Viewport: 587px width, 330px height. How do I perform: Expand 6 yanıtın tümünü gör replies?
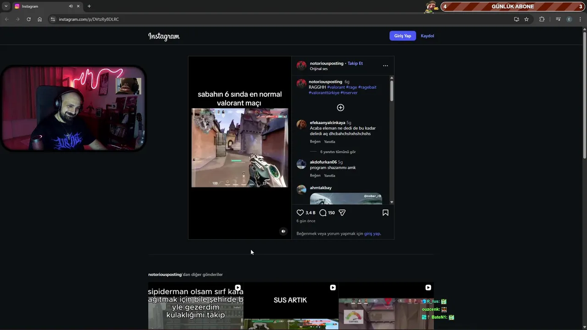click(x=338, y=152)
